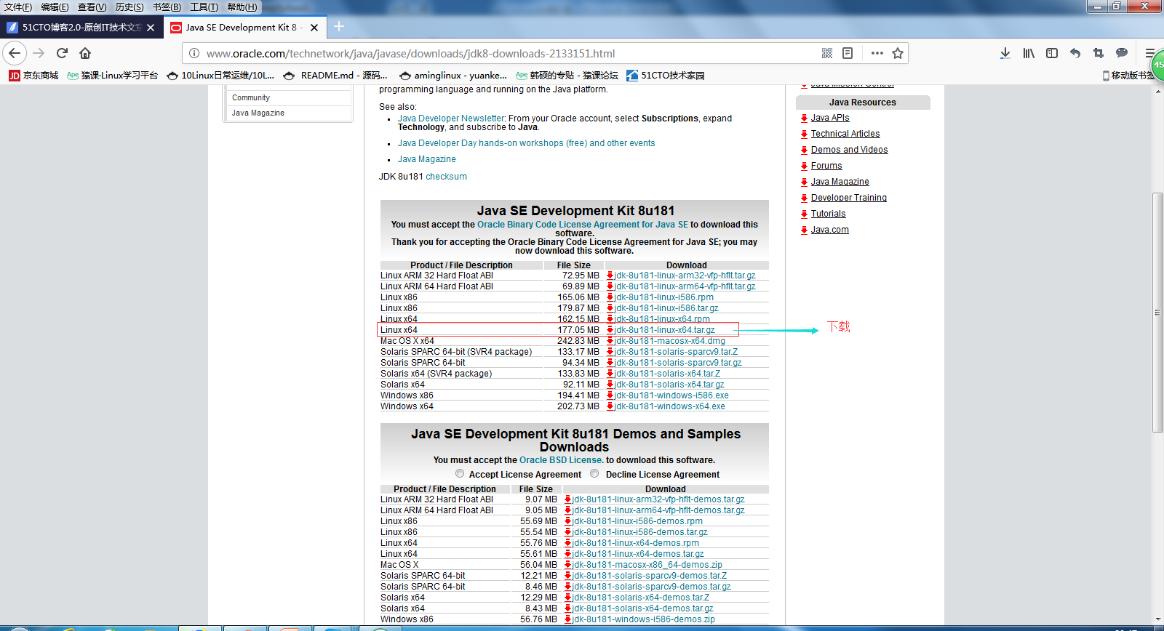
Task: Open the 书签(B) menu
Action: [x=167, y=7]
